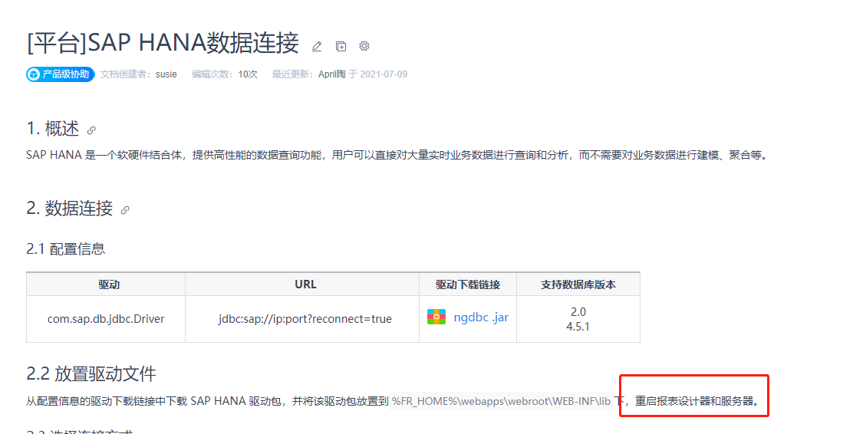Click the 2.1 配置信息 heading
The height and width of the screenshot is (434, 853).
tap(65, 249)
